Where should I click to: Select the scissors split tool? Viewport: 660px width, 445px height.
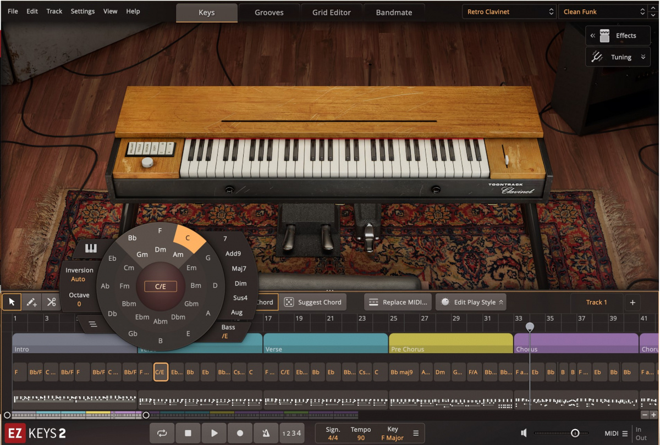pos(52,302)
